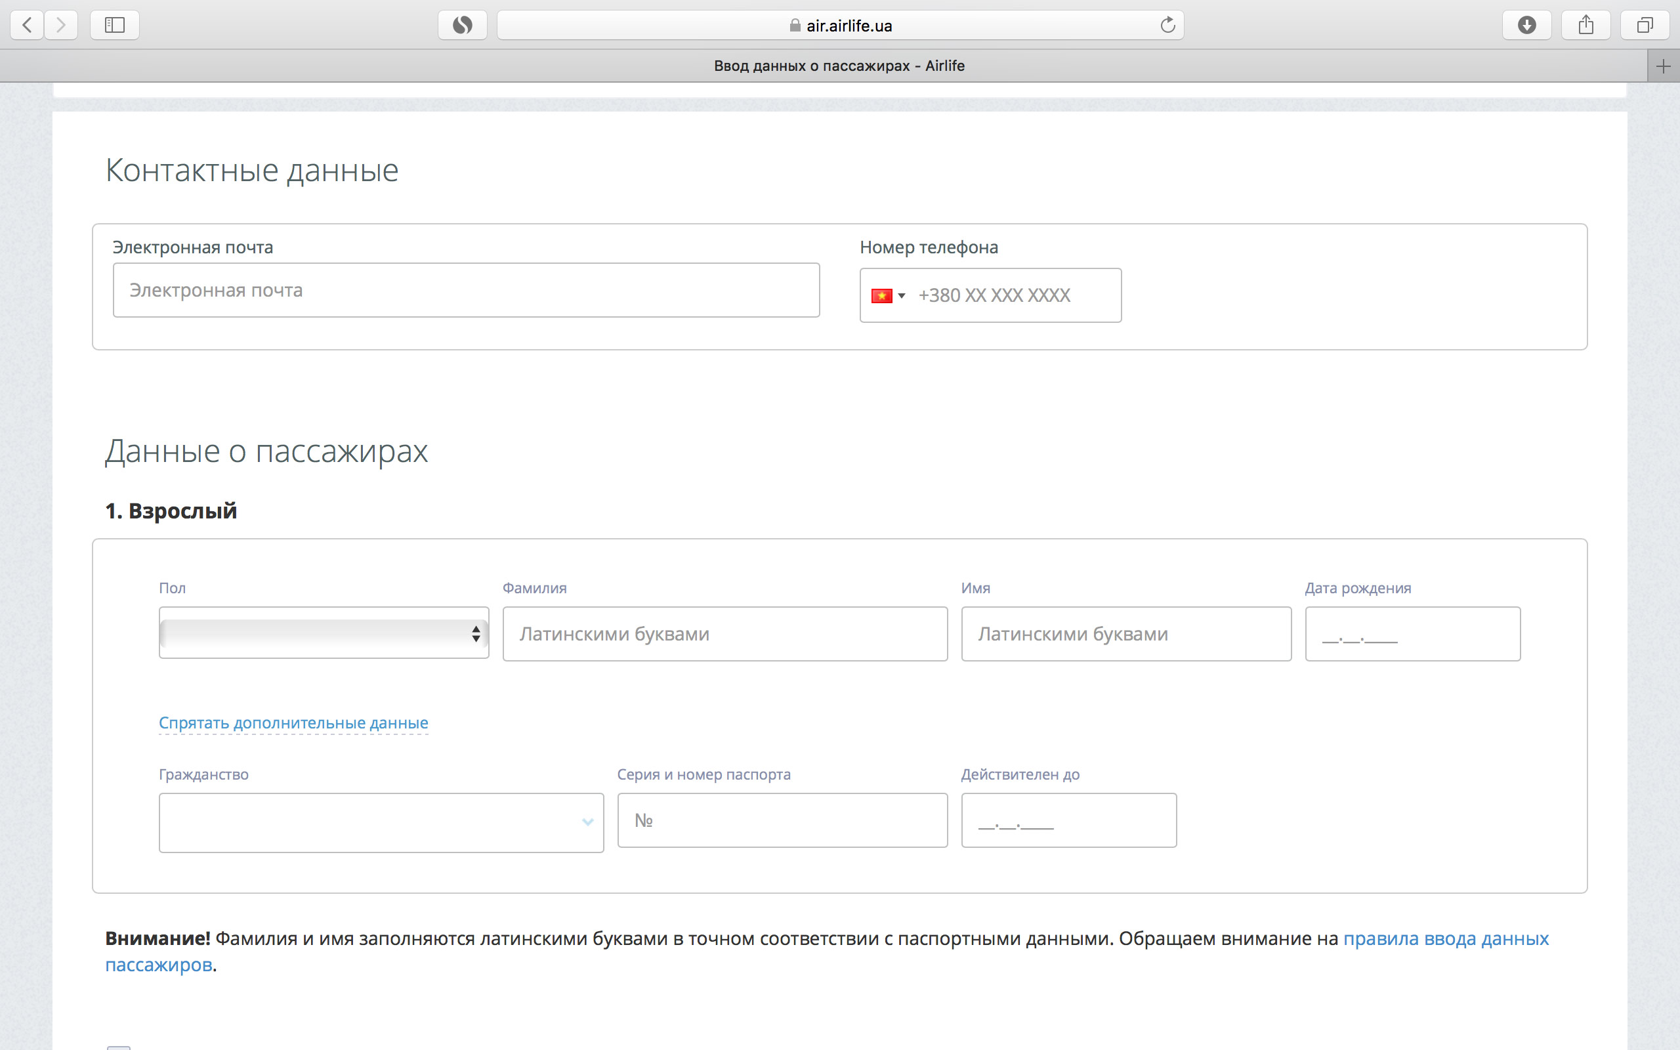Reload the page with refresh icon
Screen dimensions: 1680x1050
coord(1167,26)
